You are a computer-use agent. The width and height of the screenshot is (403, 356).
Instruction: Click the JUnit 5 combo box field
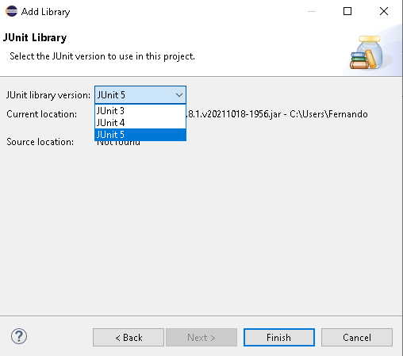point(140,95)
